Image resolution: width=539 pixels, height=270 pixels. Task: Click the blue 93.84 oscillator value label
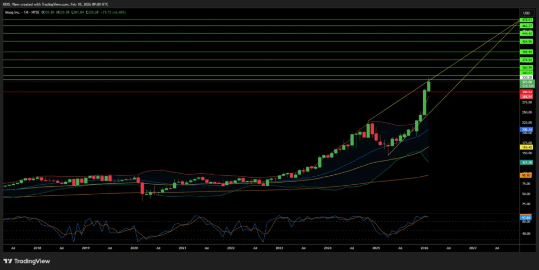pyautogui.click(x=526, y=218)
